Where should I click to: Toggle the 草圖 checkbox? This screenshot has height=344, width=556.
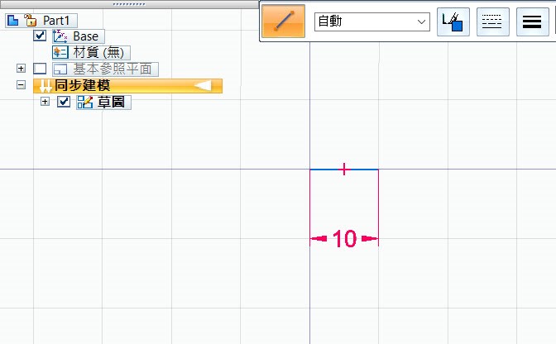point(64,102)
